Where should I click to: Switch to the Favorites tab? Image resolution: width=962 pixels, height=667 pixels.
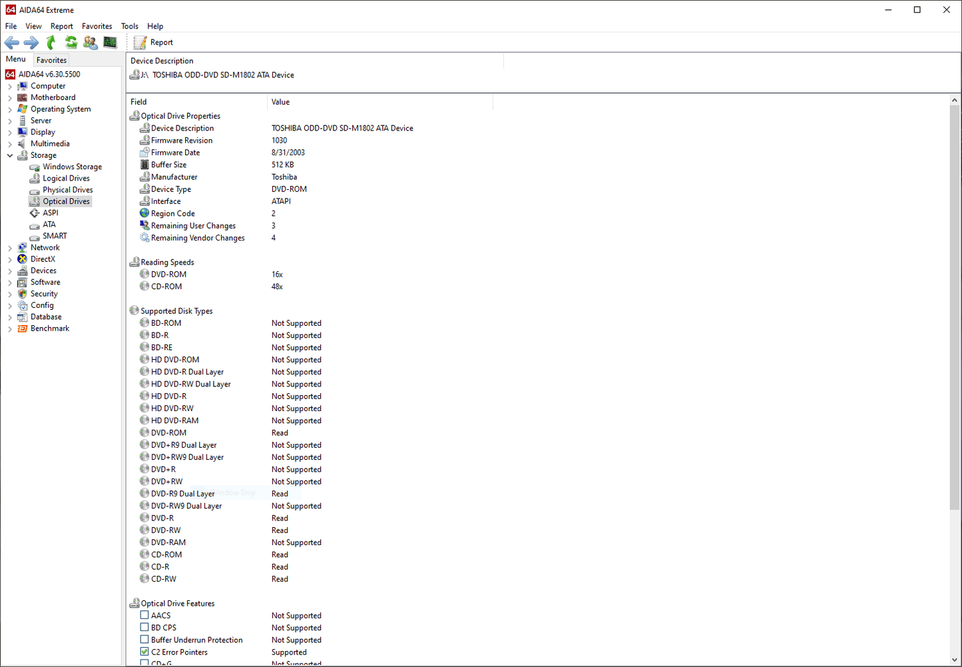coord(51,60)
